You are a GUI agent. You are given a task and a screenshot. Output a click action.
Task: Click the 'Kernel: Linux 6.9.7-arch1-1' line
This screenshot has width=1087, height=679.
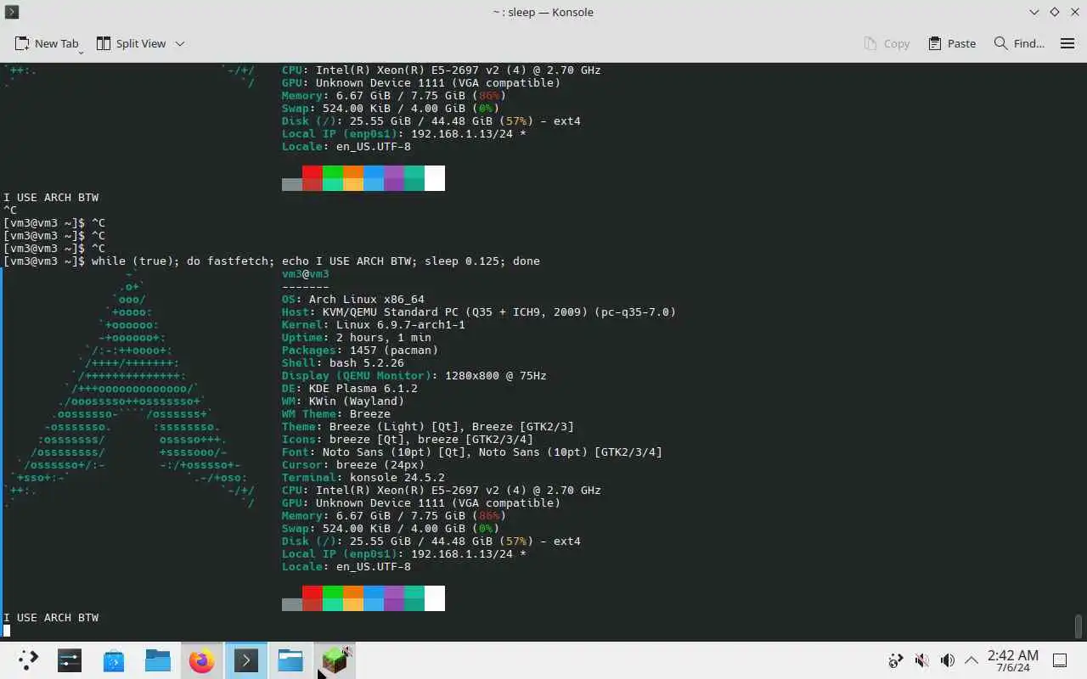click(x=374, y=324)
